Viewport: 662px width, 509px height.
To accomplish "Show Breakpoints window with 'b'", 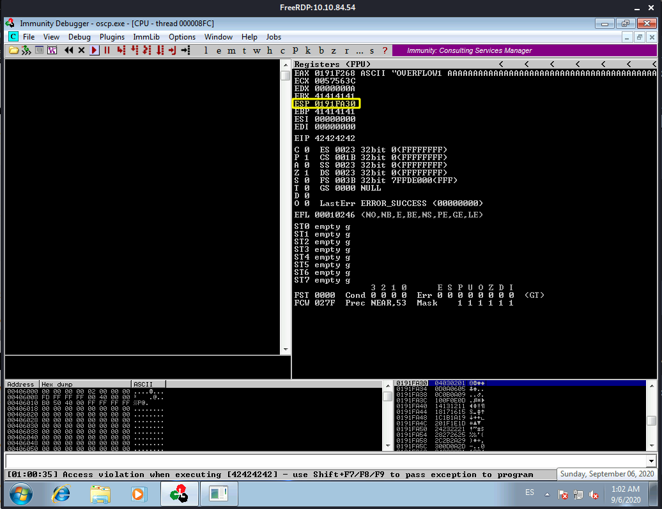I will (x=321, y=50).
